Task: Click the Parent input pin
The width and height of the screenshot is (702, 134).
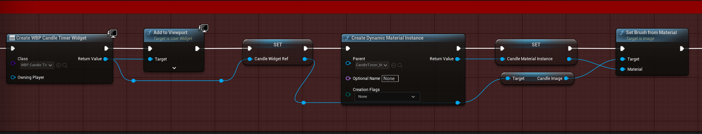Action: point(348,63)
